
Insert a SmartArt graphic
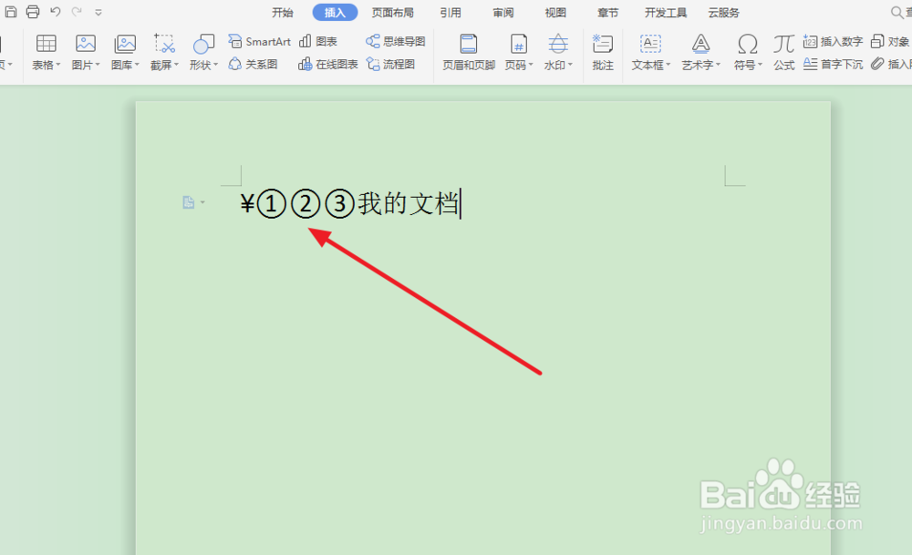(259, 41)
